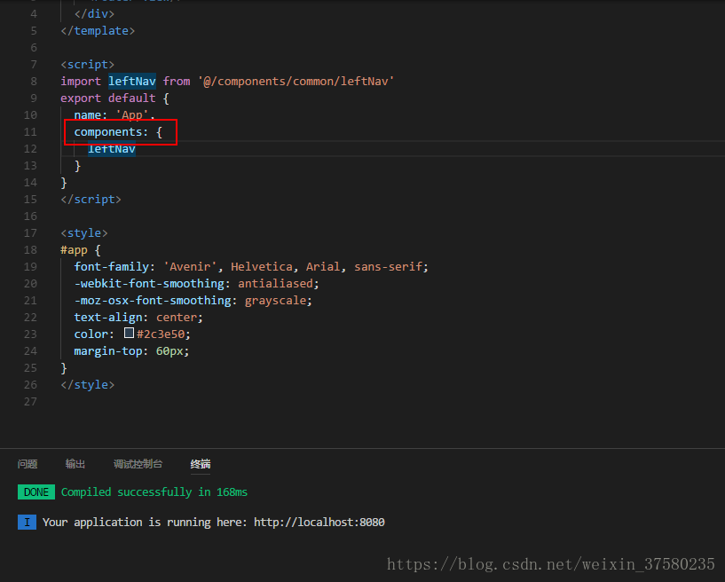Select the 调试控制台 debug console tab
725x582 pixels.
pos(138,464)
